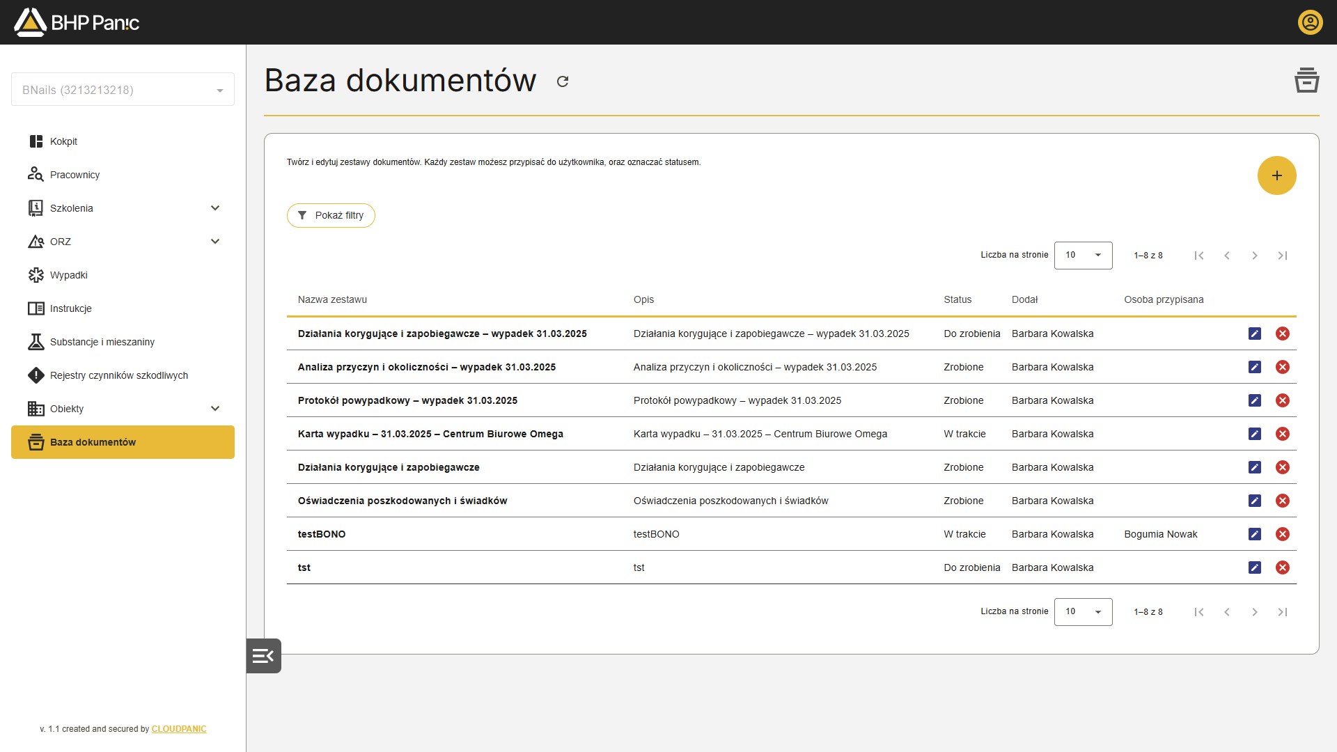Image resolution: width=1337 pixels, height=752 pixels.
Task: Delete the tst set
Action: pos(1283,567)
